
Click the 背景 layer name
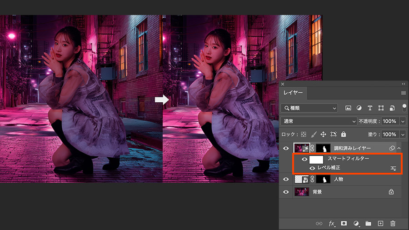317,192
